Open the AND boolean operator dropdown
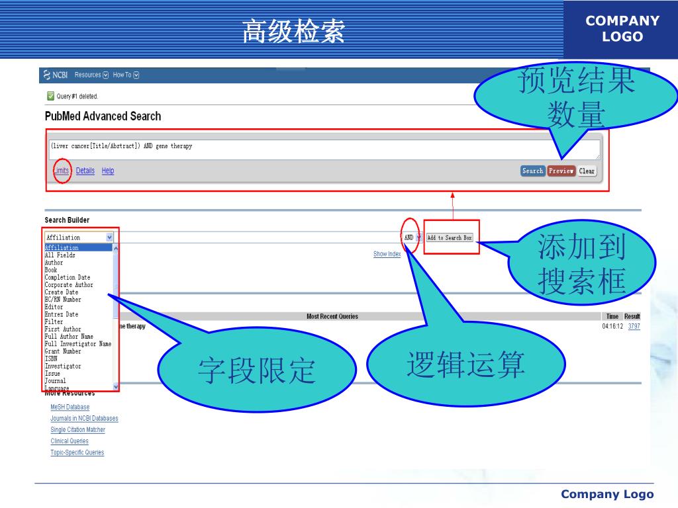 [x=412, y=237]
